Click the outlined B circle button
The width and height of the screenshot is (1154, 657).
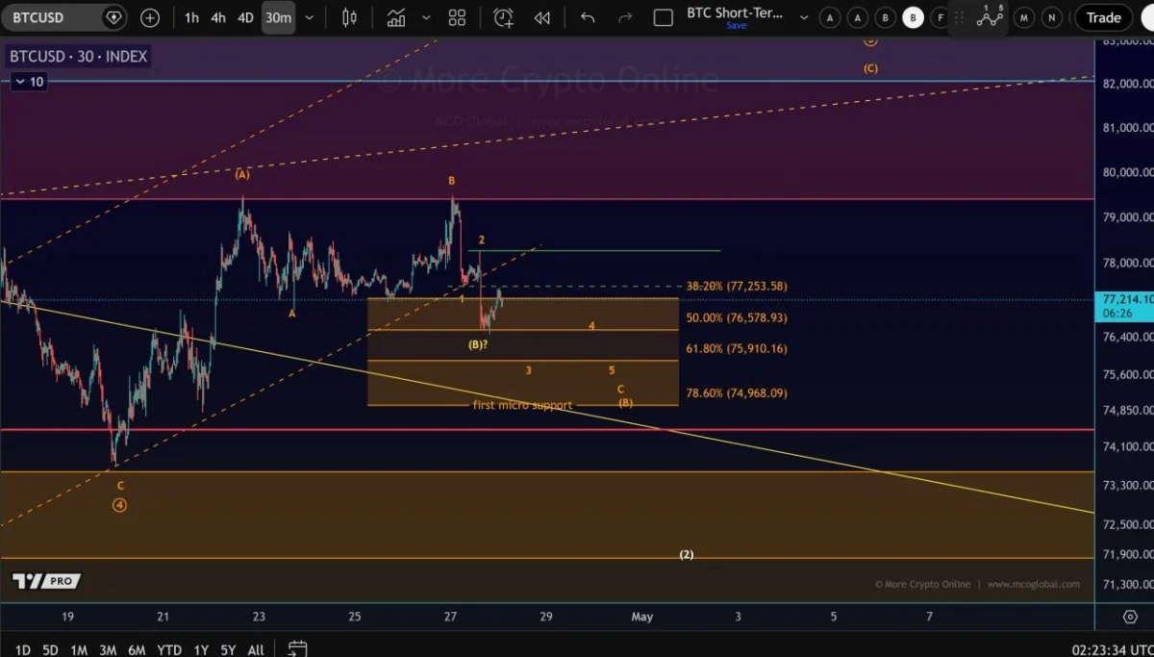(886, 17)
